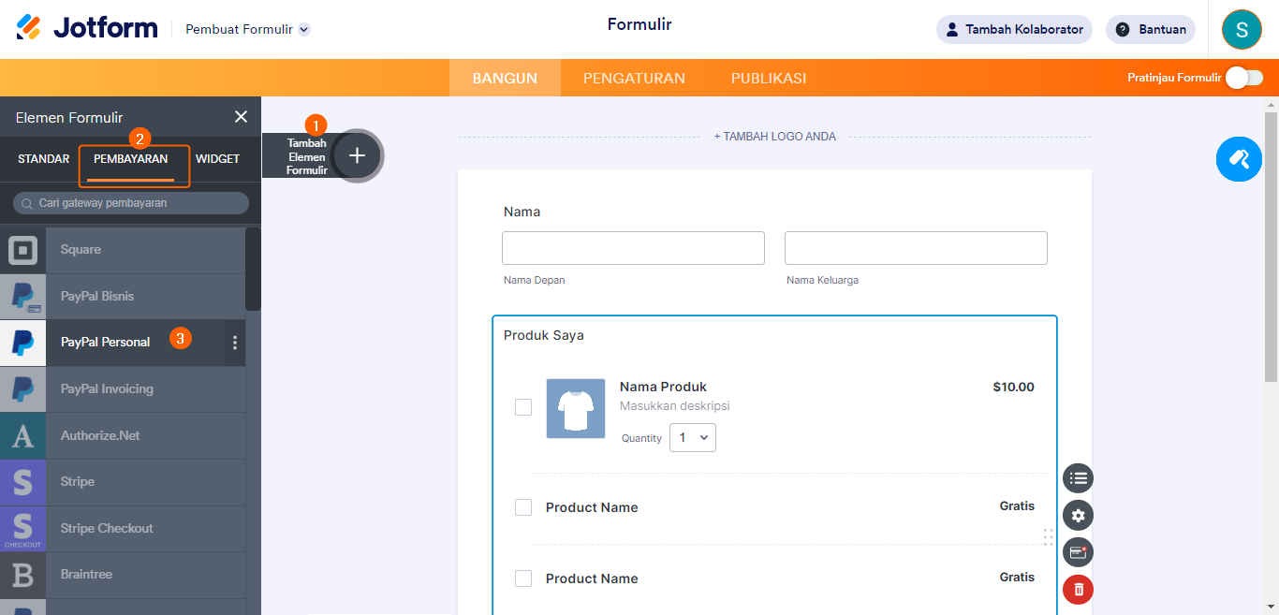Open the gear properties icon
Viewport: 1279px width, 615px height.
click(x=1078, y=515)
